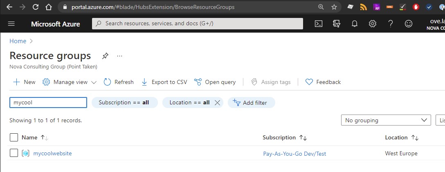Click the New resource group button
445x172 pixels.
25,82
